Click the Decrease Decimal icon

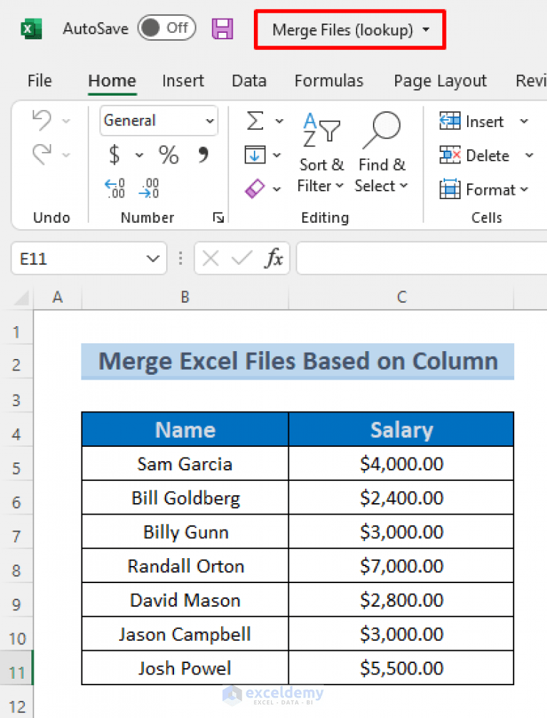(x=148, y=188)
